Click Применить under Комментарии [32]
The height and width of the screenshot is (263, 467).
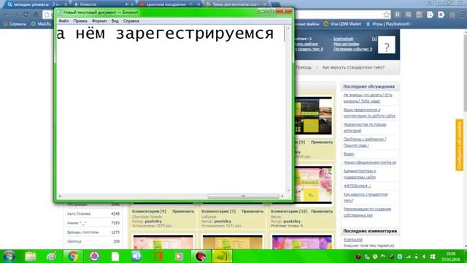(322, 211)
